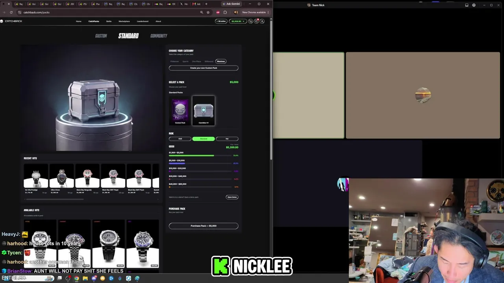Open the Chrome extensions puzzle icon
504x283 pixels.
(225, 12)
